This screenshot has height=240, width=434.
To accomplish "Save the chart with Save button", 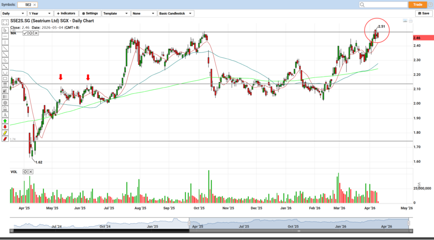I will [423, 13].
